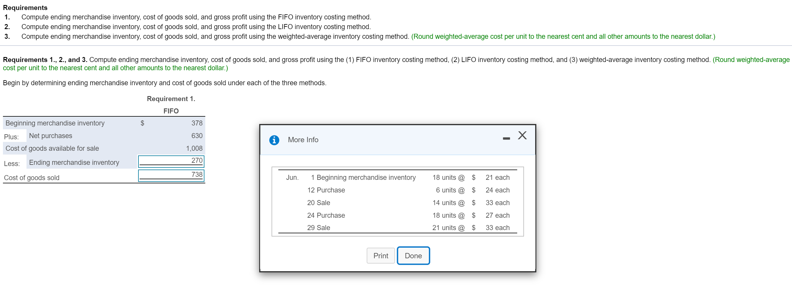Select the green rounding instruction text
This screenshot has height=295, width=792.
coord(115,68)
